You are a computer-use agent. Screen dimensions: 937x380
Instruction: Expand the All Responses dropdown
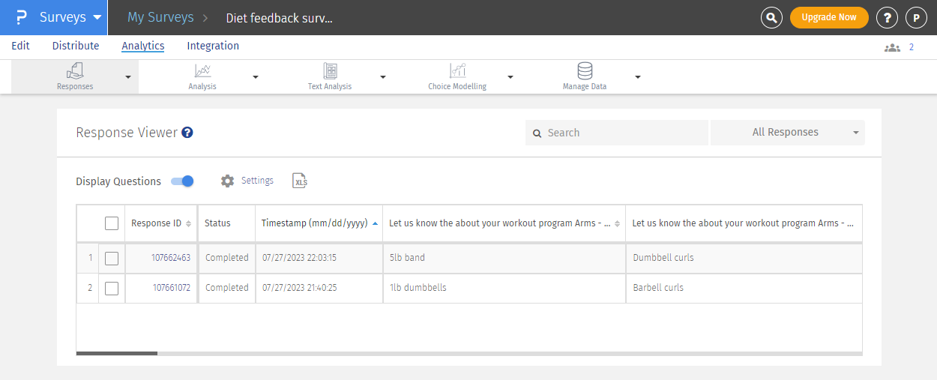(x=787, y=133)
